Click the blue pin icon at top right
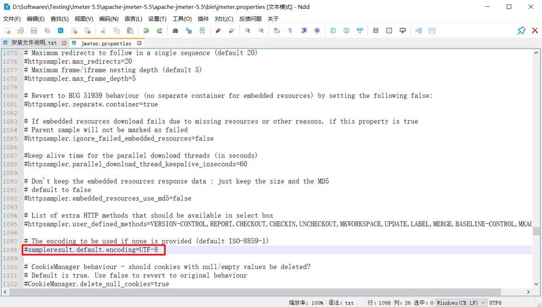Screen dimensions: 542x307 521,31
